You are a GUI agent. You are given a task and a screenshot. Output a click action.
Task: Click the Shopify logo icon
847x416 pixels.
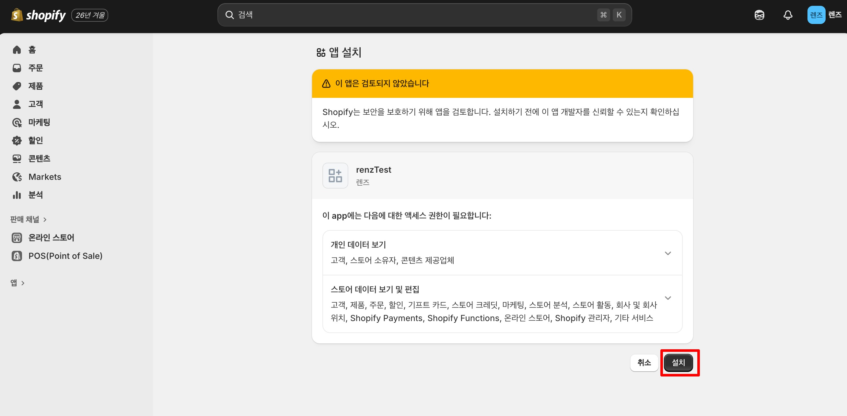pos(17,15)
